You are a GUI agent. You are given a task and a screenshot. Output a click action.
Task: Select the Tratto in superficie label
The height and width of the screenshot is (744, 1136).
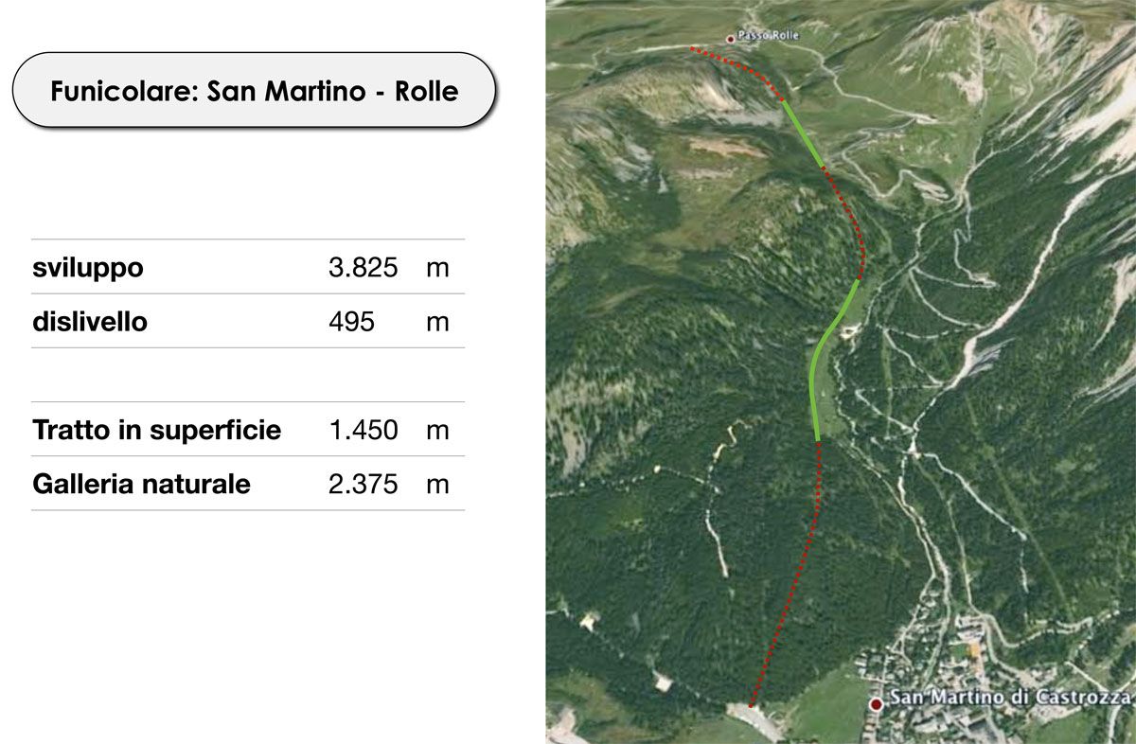pyautogui.click(x=157, y=430)
